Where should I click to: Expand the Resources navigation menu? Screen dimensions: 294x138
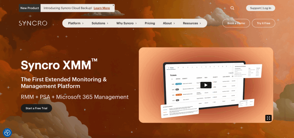(192, 23)
